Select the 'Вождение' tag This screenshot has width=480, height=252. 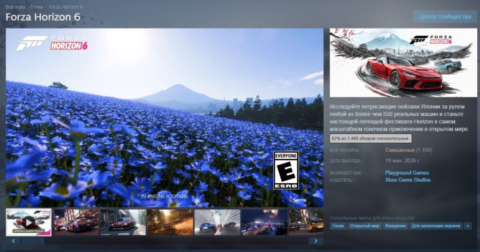coord(396,226)
